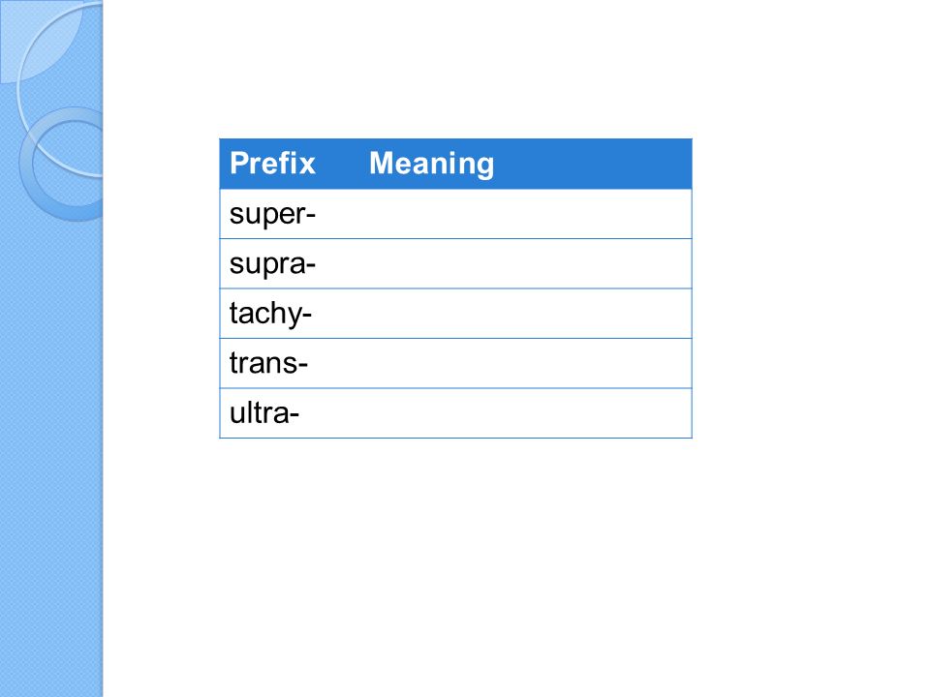Select the tachy- prefix cell
This screenshot has height=697, width=930.
tap(290, 314)
